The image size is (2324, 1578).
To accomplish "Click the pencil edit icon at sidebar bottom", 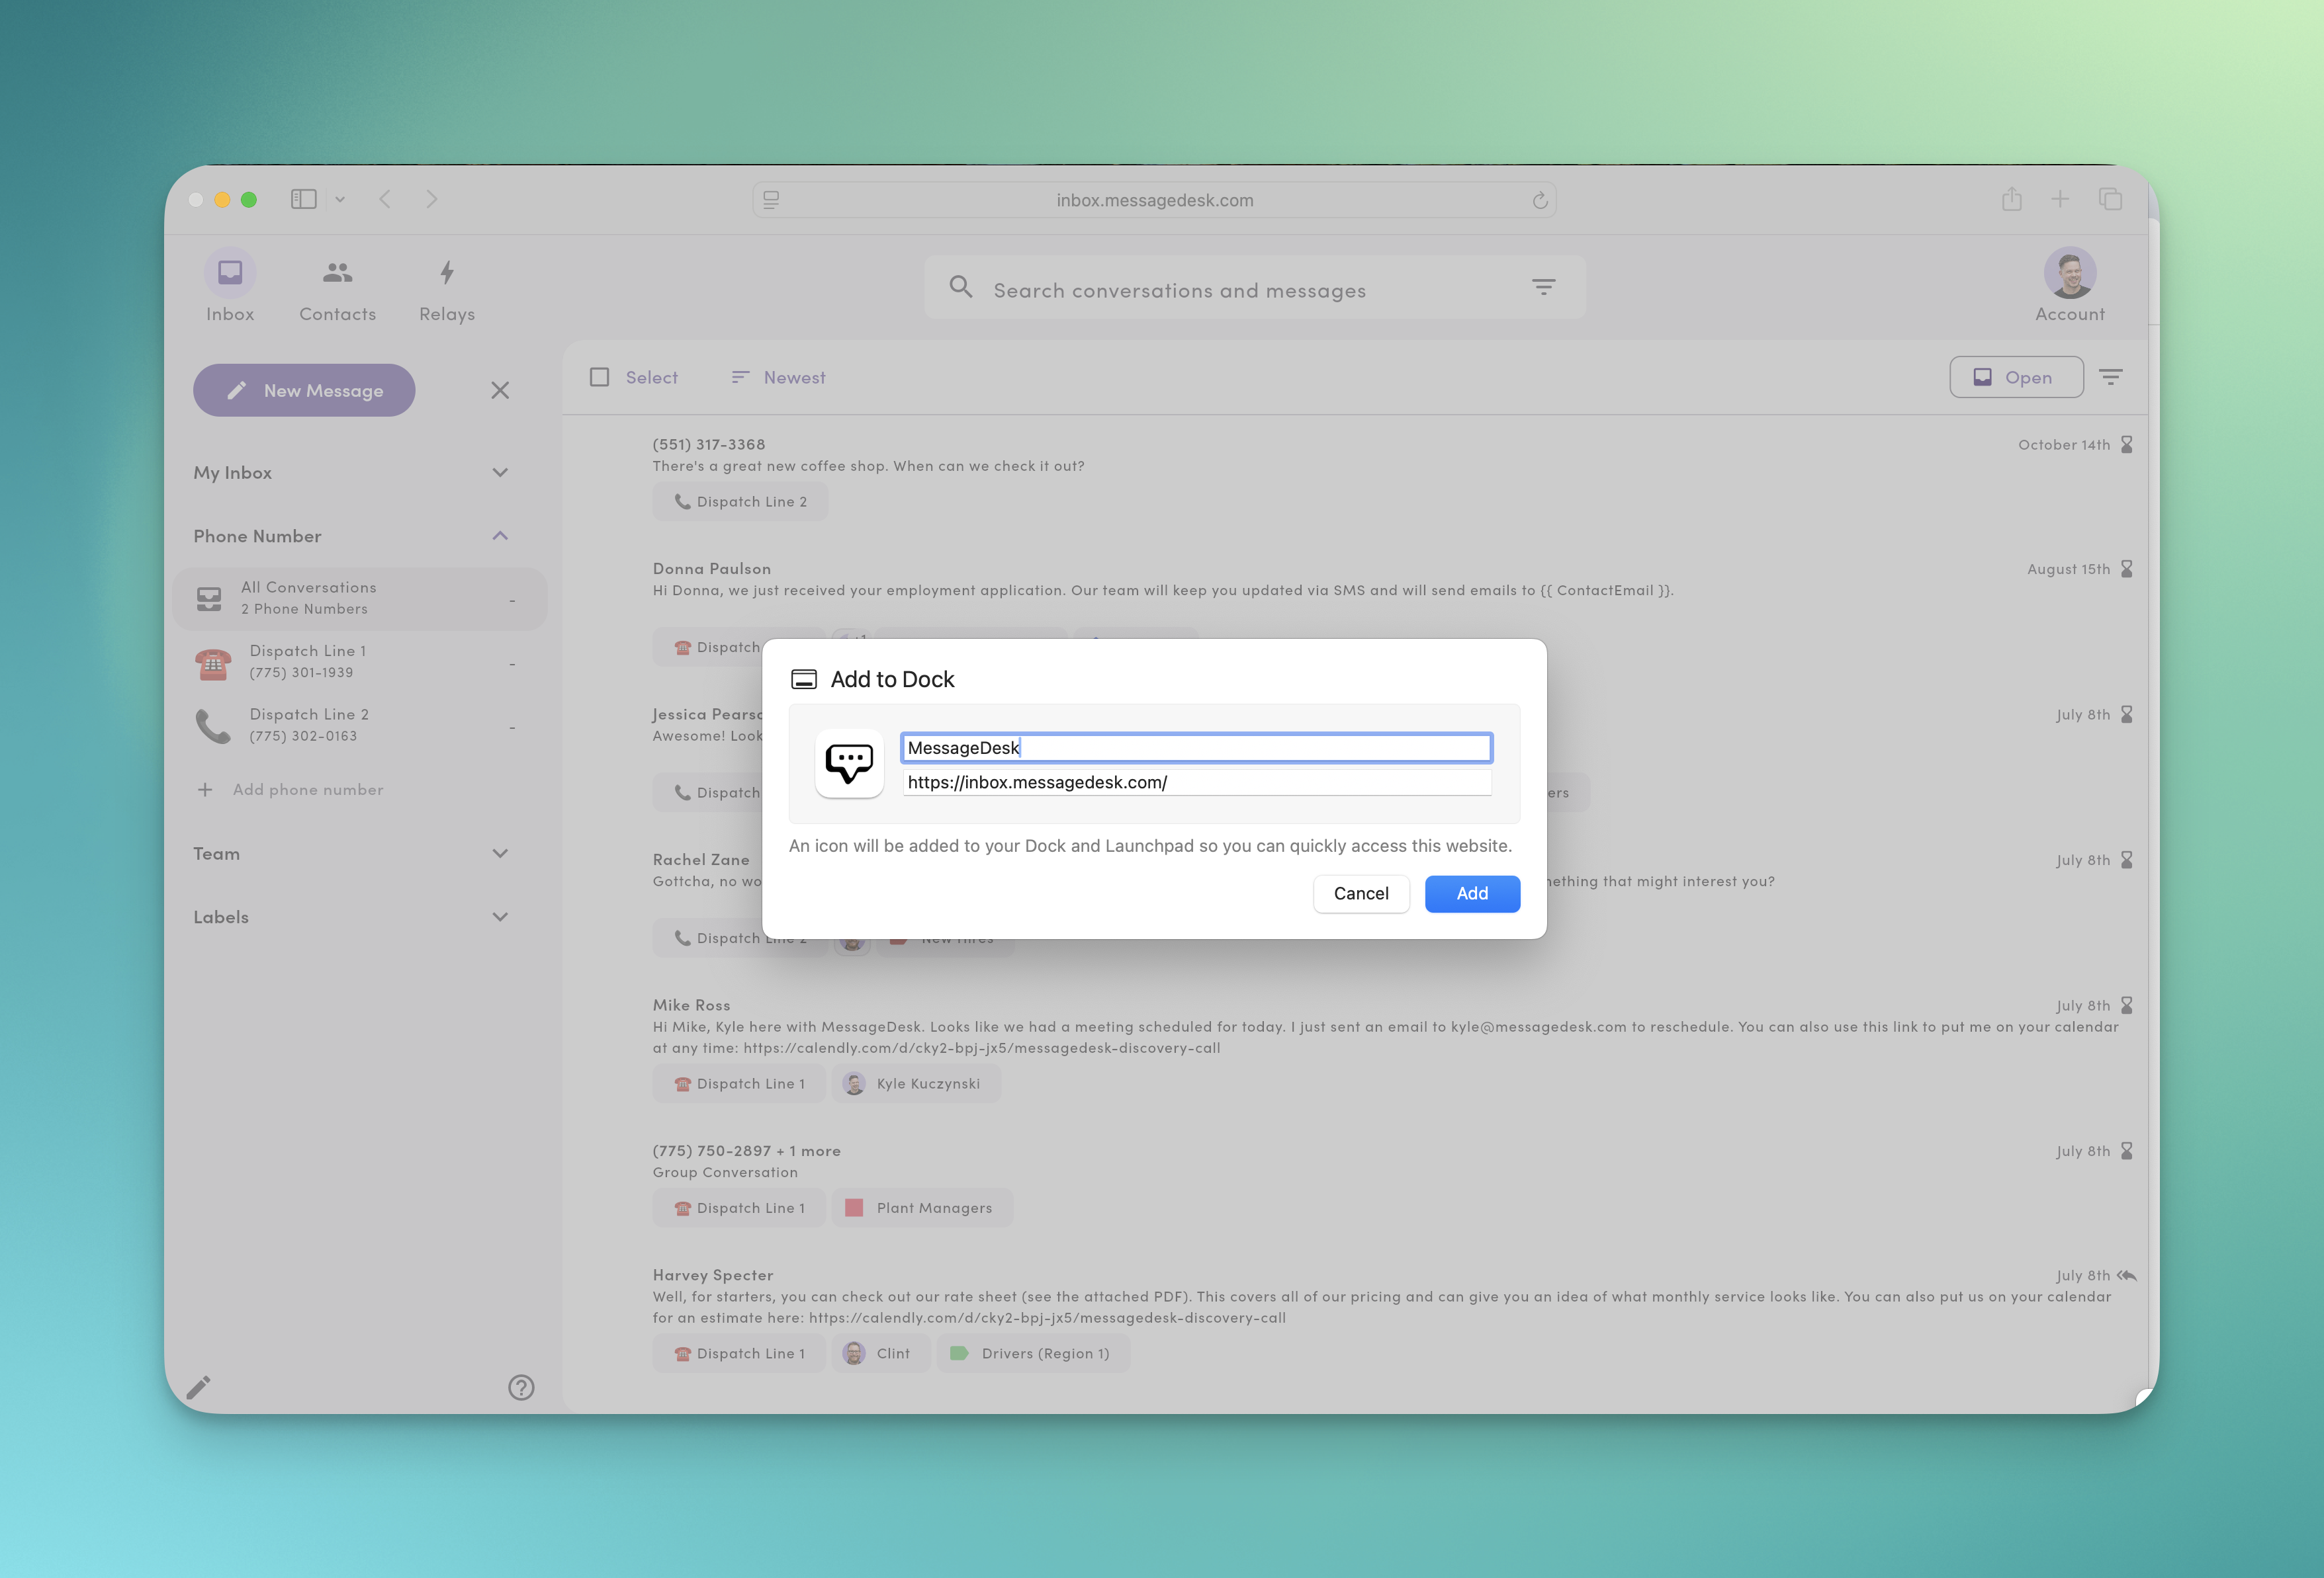I will point(199,1387).
